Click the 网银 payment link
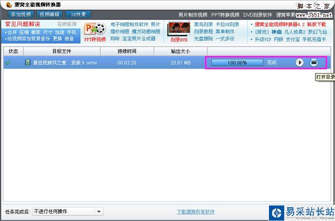The image size is (335, 221). pos(278,39)
